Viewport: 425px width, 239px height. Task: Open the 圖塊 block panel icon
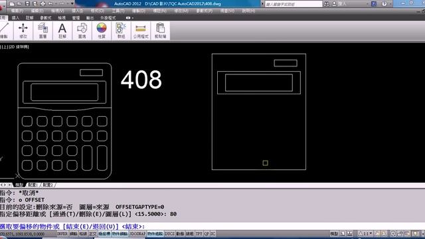[x=82, y=31]
